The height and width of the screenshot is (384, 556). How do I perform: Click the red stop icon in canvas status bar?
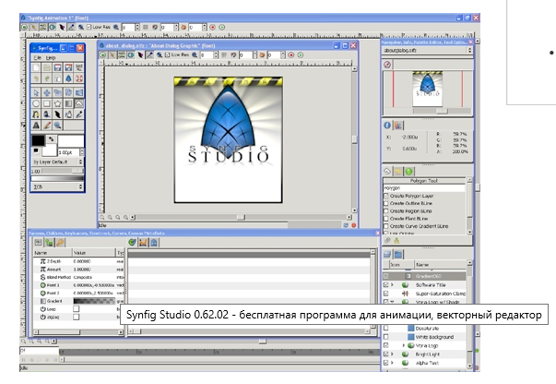(353, 225)
